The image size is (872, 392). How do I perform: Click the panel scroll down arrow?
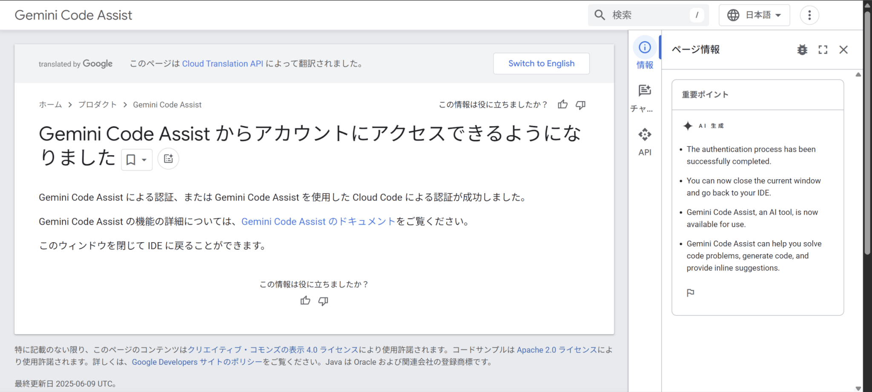point(858,388)
